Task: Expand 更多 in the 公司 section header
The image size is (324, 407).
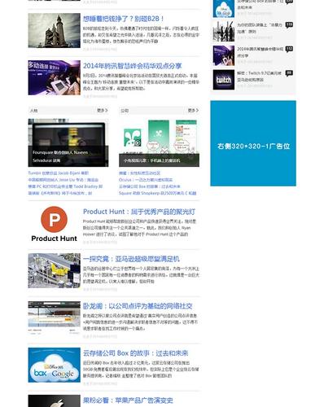Action: pos(193,111)
